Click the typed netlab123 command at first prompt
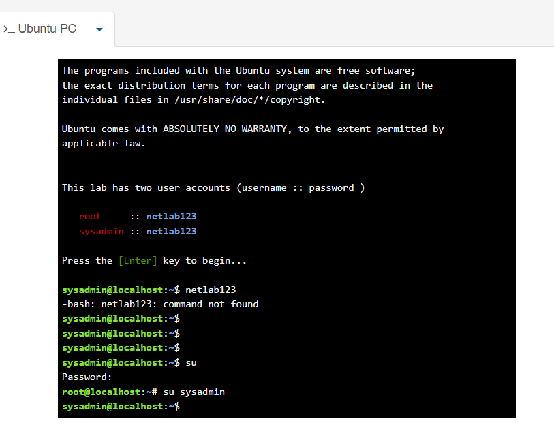The height and width of the screenshot is (438, 554). tap(211, 290)
